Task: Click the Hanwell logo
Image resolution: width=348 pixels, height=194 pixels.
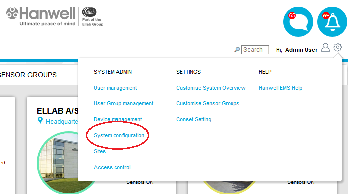Action: pos(41,16)
